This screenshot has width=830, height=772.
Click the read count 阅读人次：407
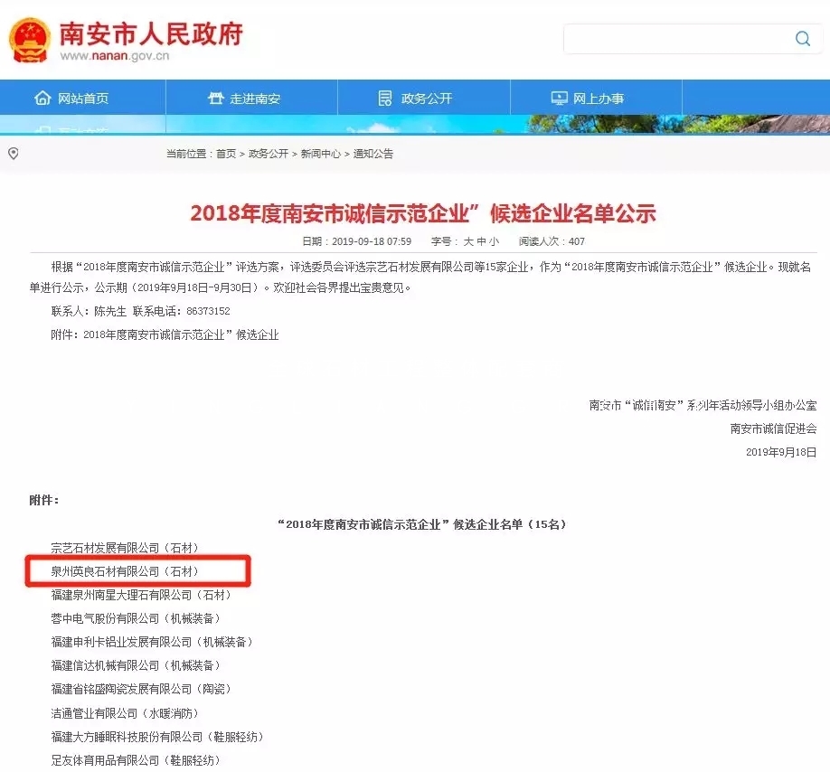pyautogui.click(x=552, y=241)
